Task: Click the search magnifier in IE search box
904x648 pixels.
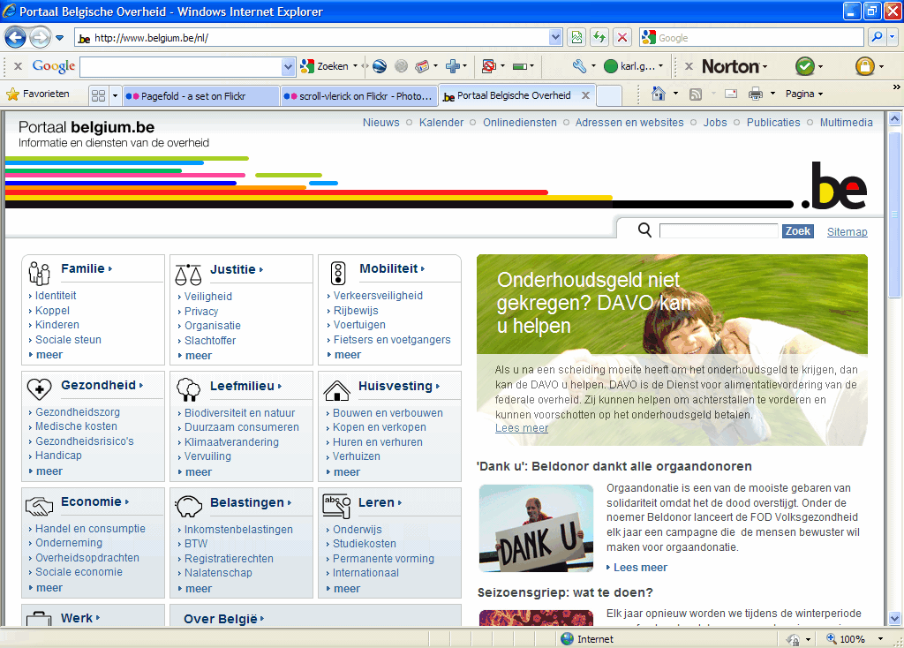Action: pos(877,37)
